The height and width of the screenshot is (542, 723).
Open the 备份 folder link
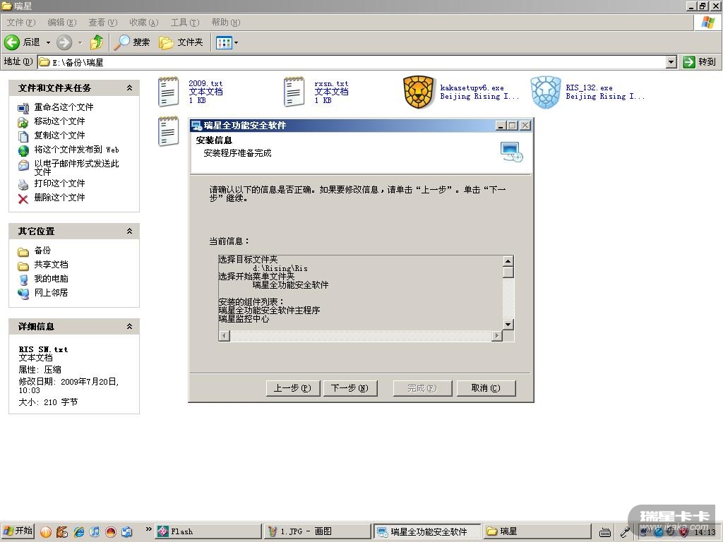click(x=42, y=251)
